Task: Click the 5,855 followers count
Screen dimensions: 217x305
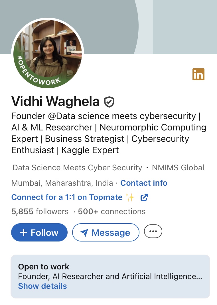Action: click(x=40, y=211)
